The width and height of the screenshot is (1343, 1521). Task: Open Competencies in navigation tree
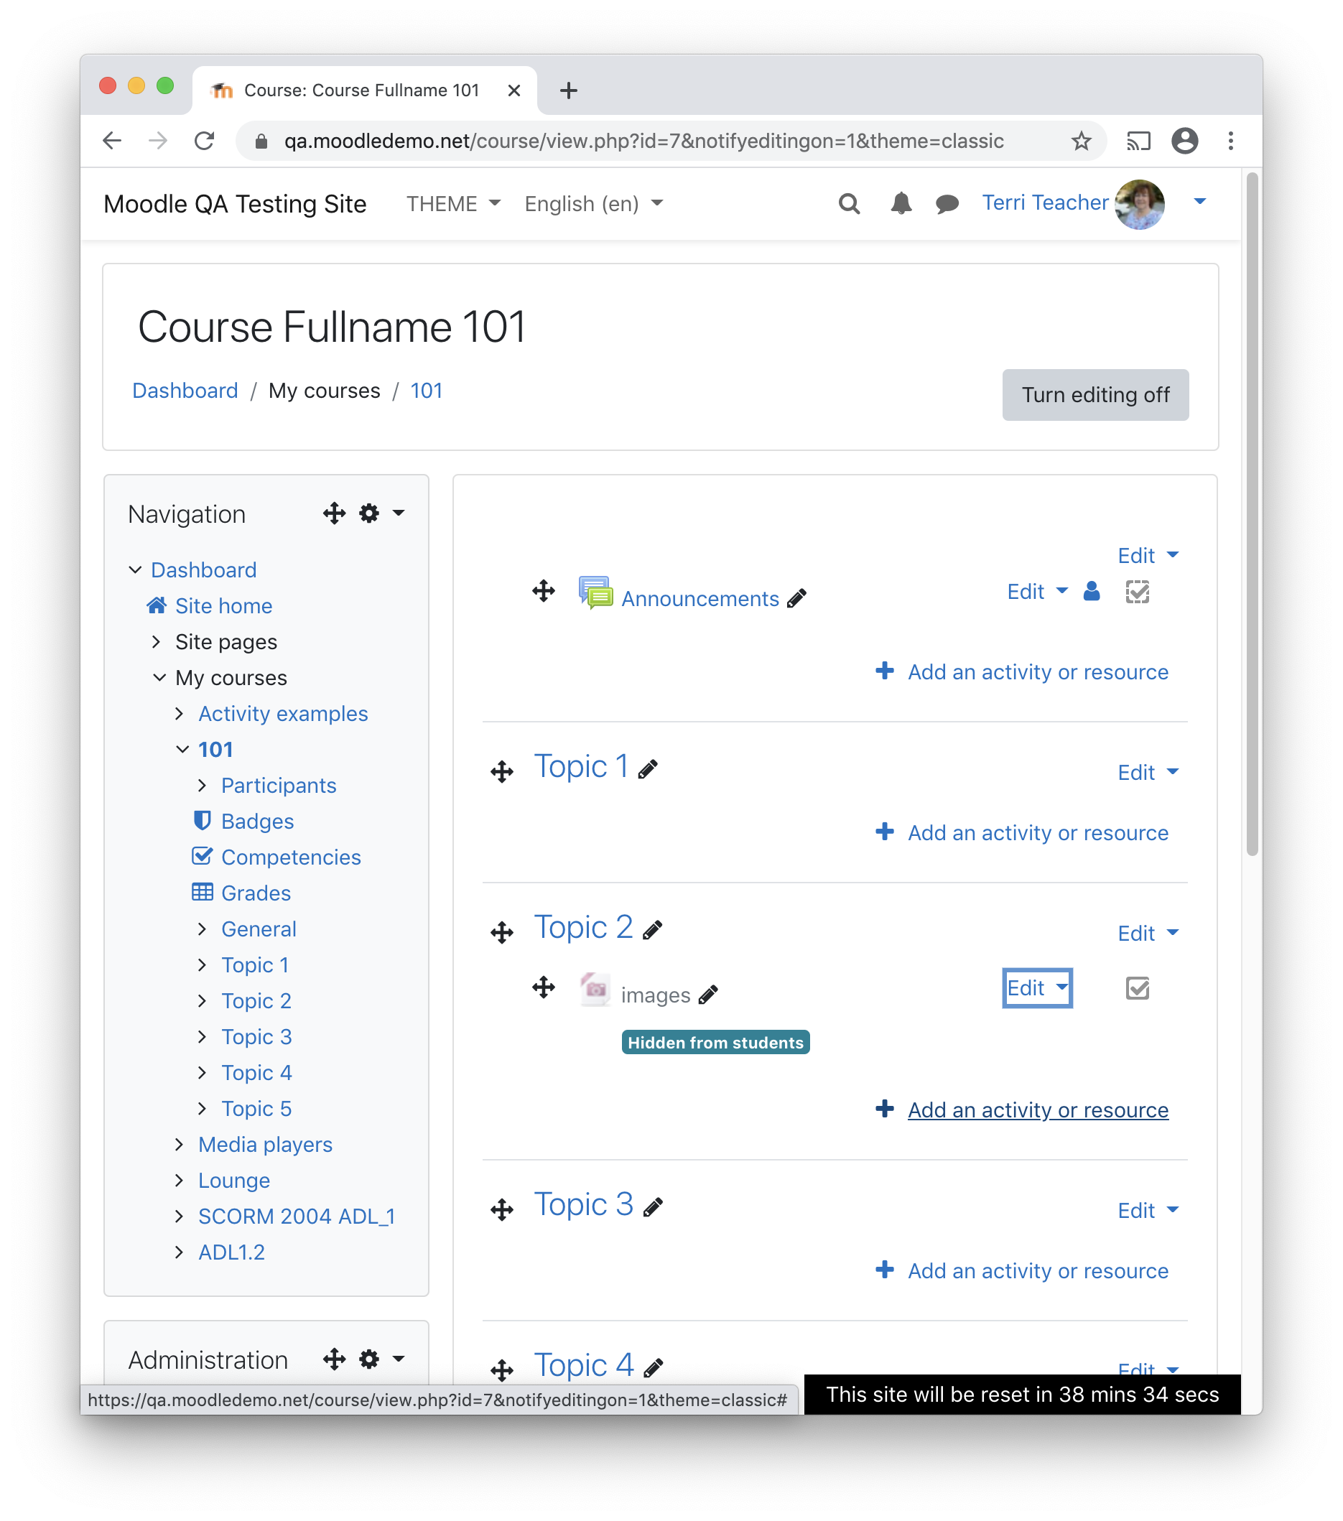291,857
